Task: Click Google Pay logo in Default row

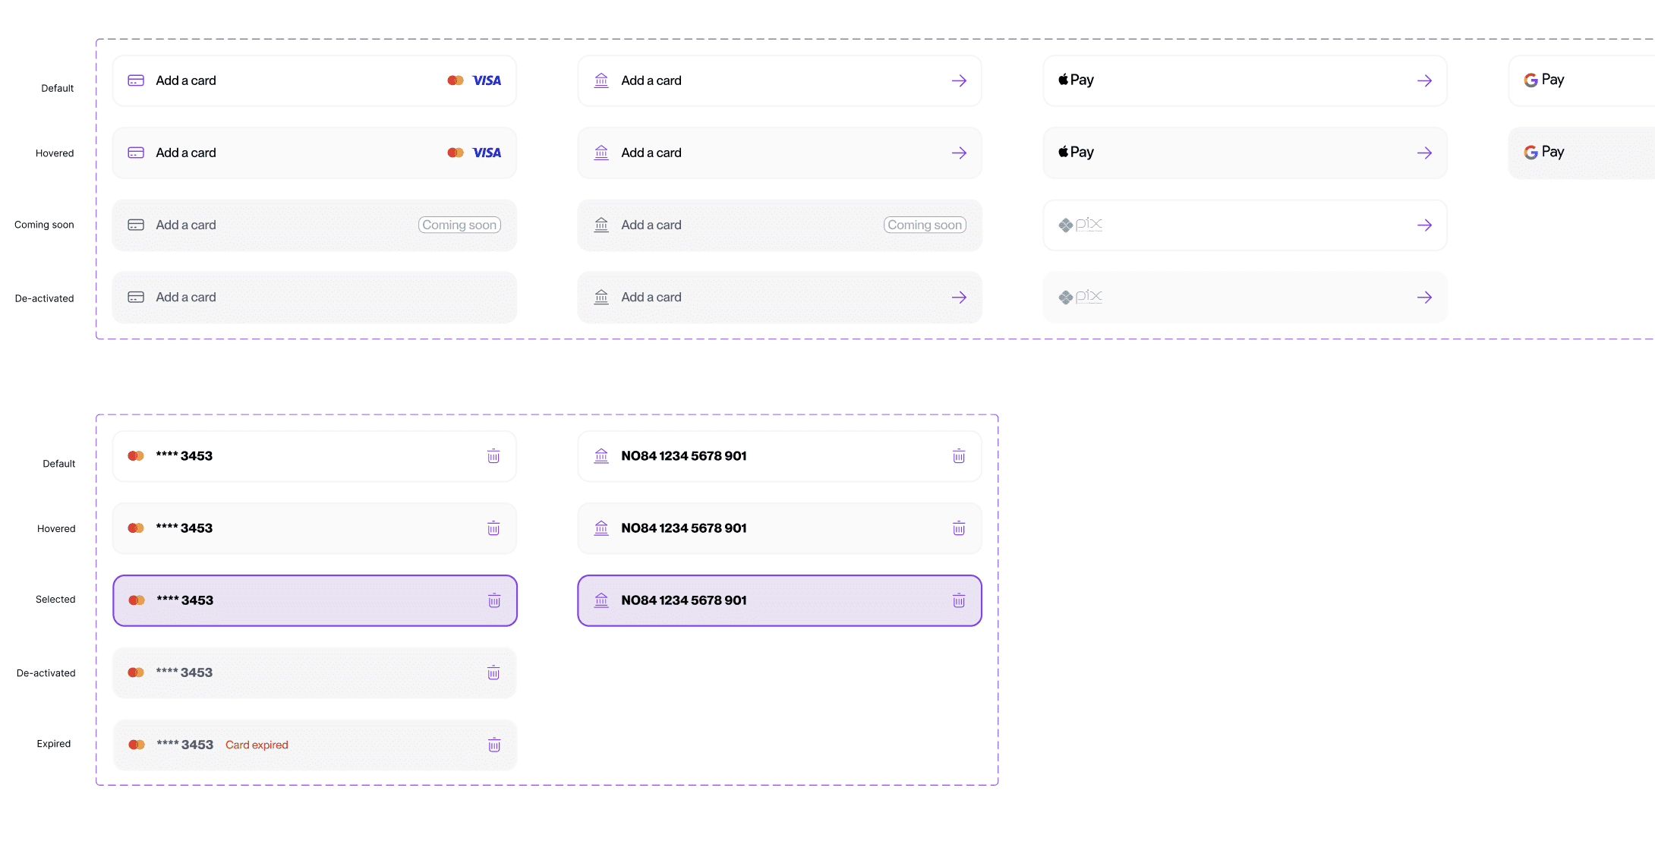Action: click(1544, 80)
